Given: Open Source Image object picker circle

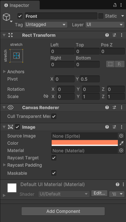Looking at the screenshot, I should (x=121, y=136).
